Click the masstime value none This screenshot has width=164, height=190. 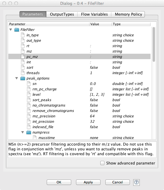[94, 138]
